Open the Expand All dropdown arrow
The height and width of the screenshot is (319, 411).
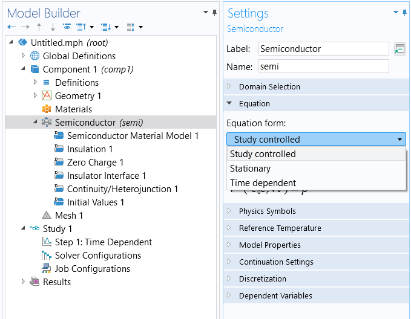[116, 27]
